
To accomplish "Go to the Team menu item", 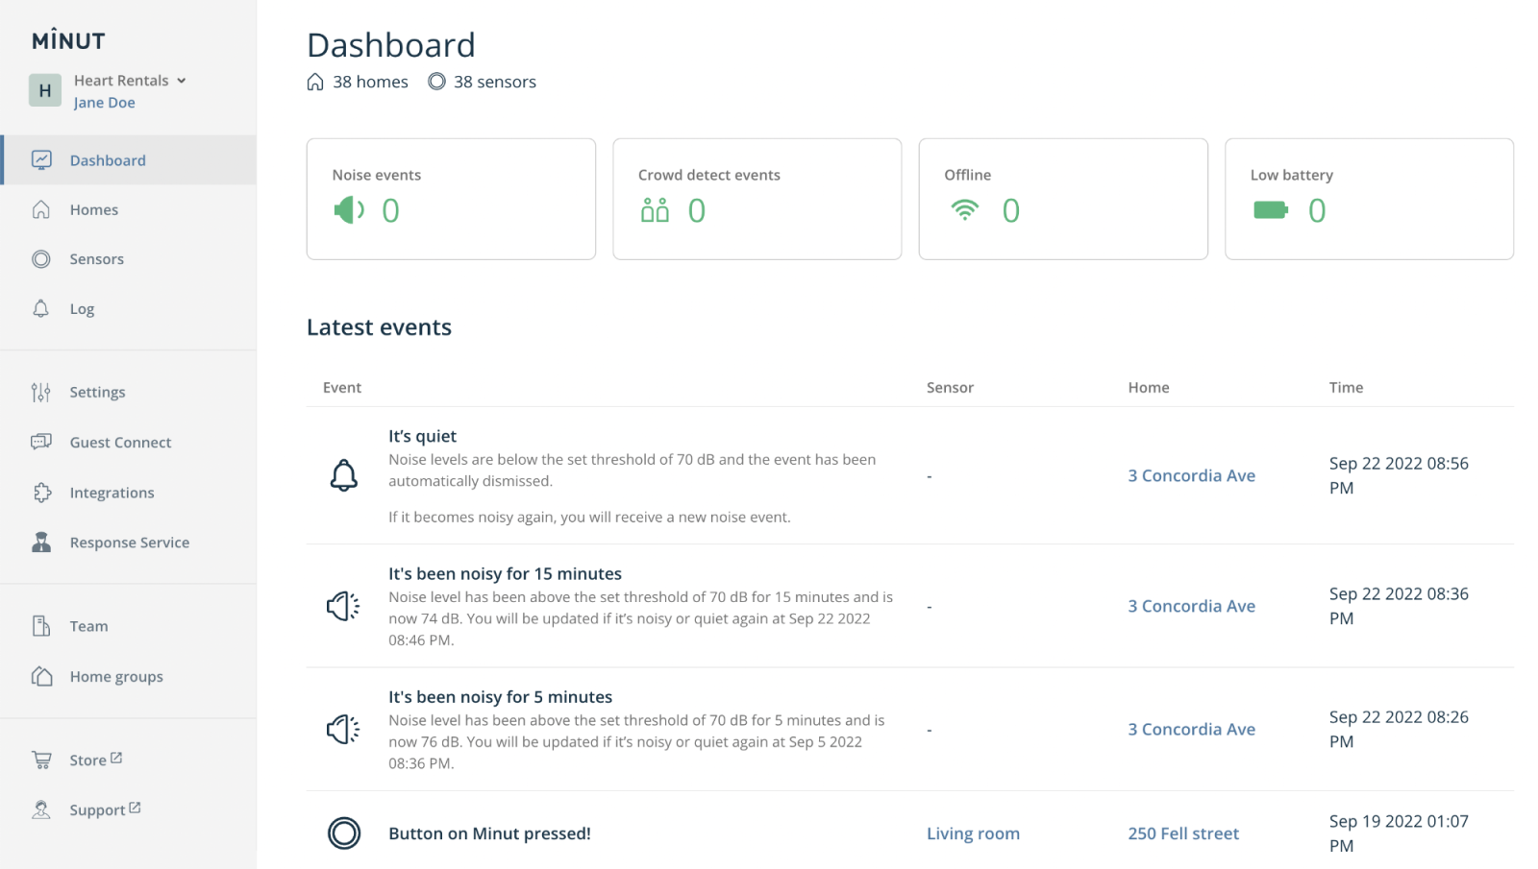I will pyautogui.click(x=88, y=626).
